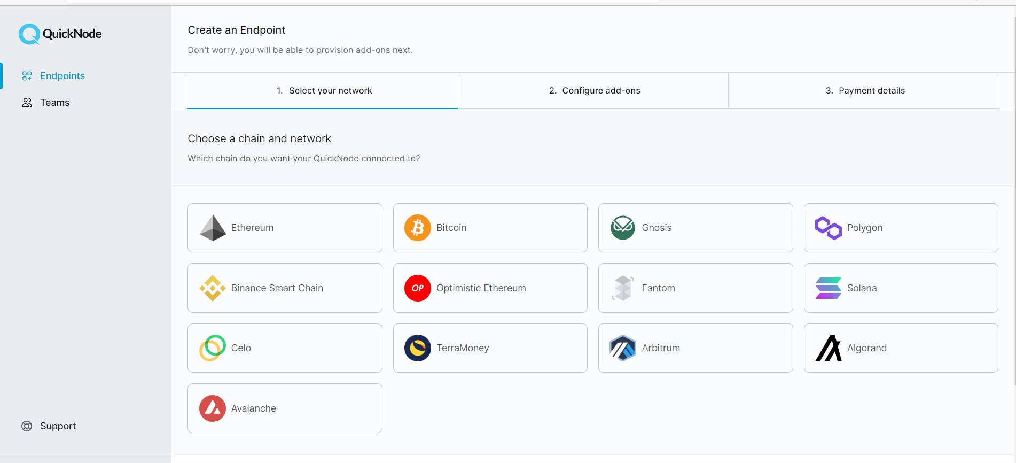Image resolution: width=1016 pixels, height=463 pixels.
Task: Choose the Ethereum chain card
Action: click(285, 228)
